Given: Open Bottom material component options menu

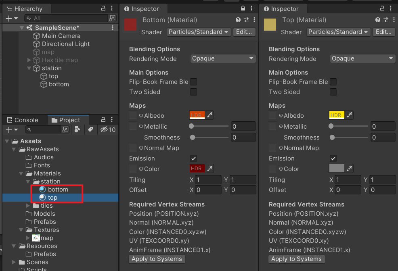Looking at the screenshot, I should (x=254, y=20).
